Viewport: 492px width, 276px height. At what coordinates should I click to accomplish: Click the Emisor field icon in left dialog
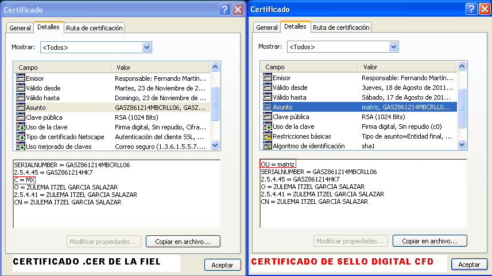21,78
